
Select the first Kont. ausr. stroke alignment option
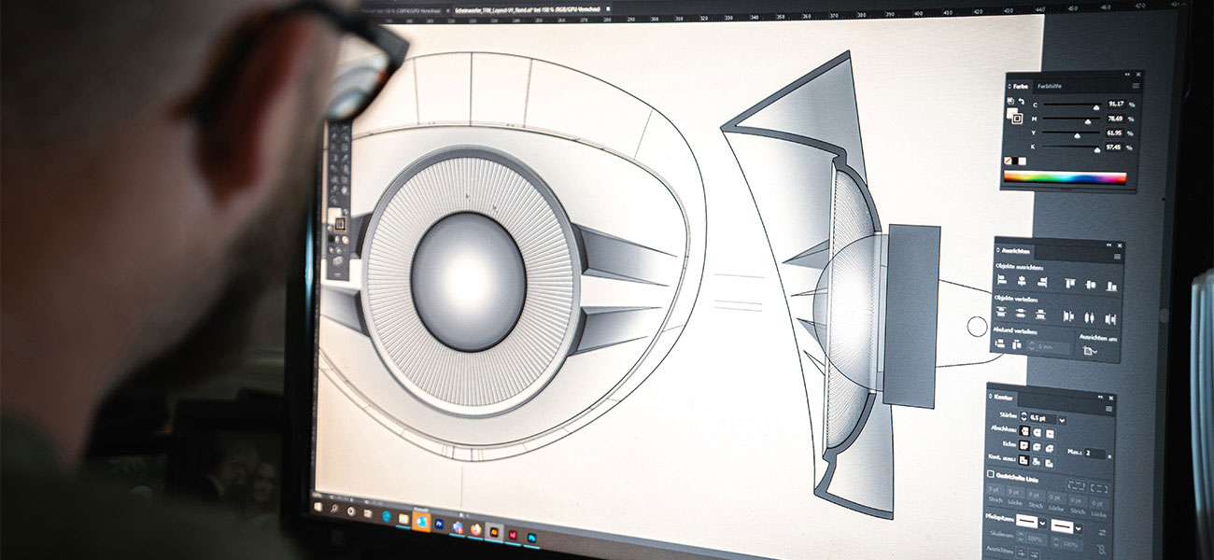[1023, 459]
